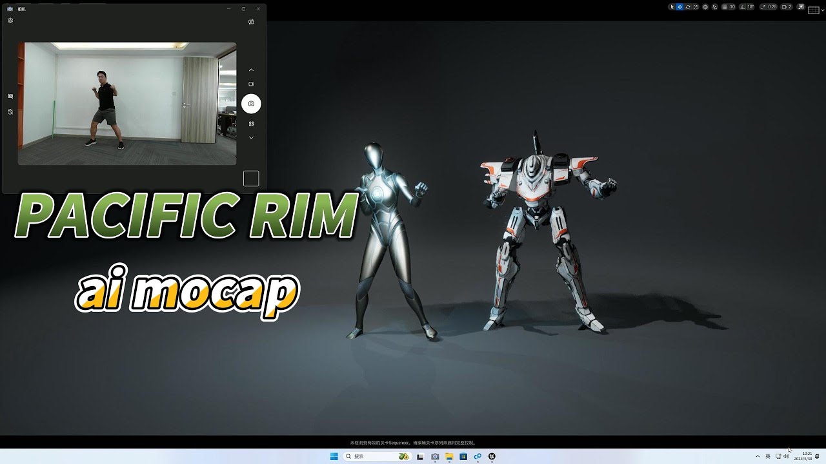
Task: Activate the Translate move gizmo tool
Action: click(680, 7)
